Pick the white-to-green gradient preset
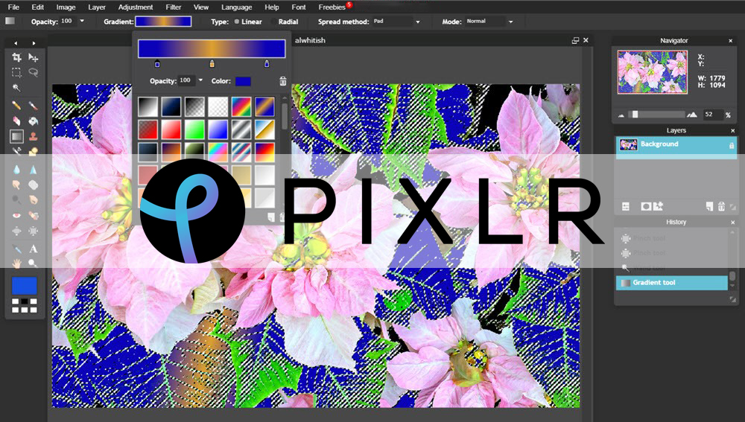 tap(194, 129)
